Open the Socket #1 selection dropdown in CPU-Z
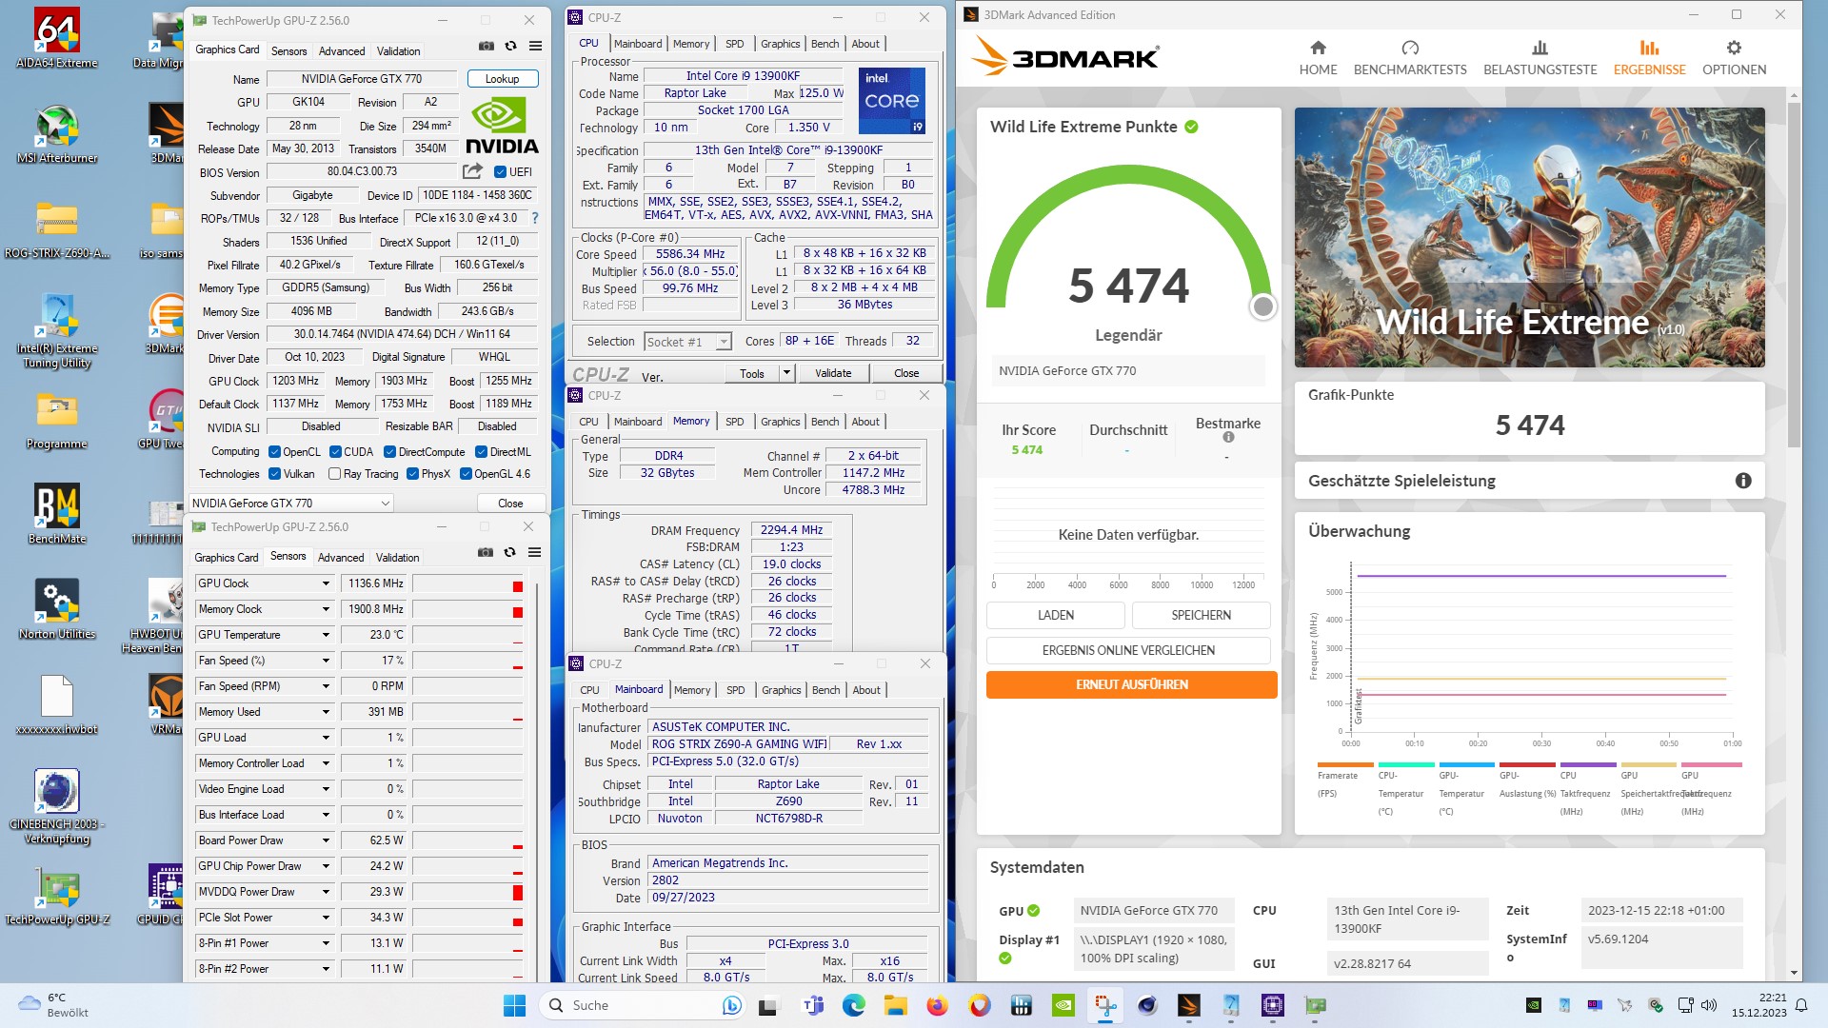The image size is (1828, 1028). (x=687, y=342)
